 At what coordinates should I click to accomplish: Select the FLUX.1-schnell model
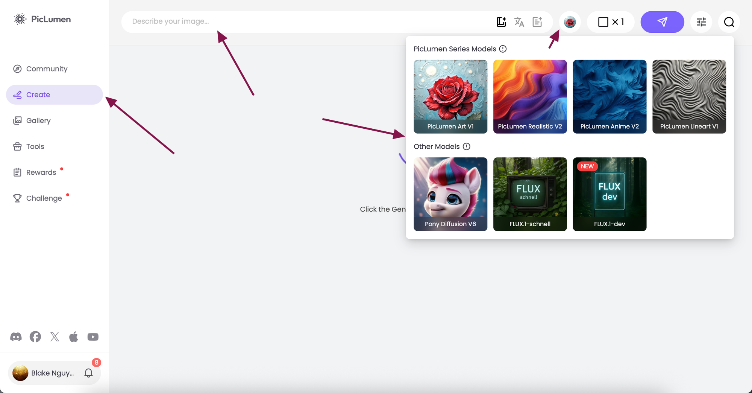tap(530, 194)
